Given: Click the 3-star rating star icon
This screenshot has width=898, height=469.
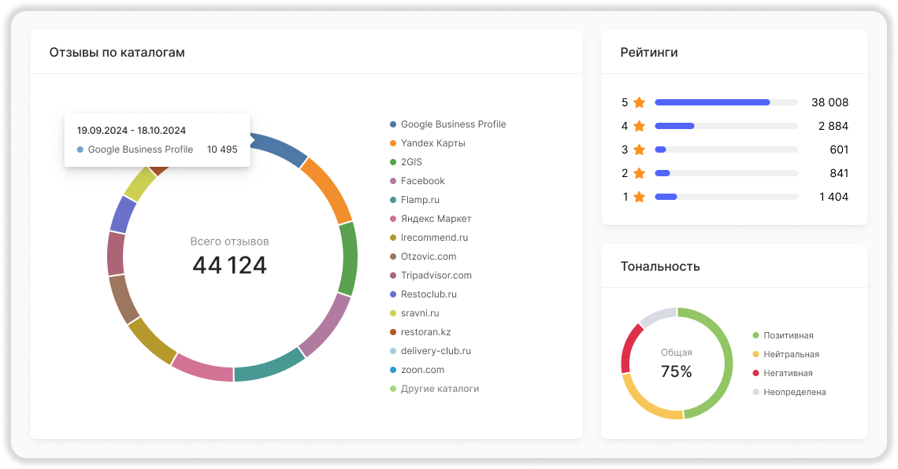Looking at the screenshot, I should [x=639, y=150].
